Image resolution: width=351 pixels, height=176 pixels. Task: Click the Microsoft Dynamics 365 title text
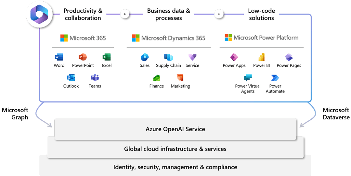173,38
